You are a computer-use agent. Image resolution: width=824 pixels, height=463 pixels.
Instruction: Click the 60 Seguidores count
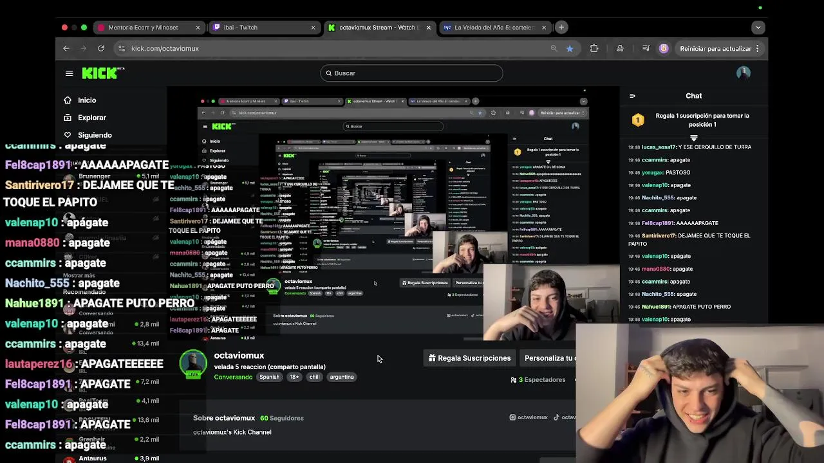tap(282, 418)
